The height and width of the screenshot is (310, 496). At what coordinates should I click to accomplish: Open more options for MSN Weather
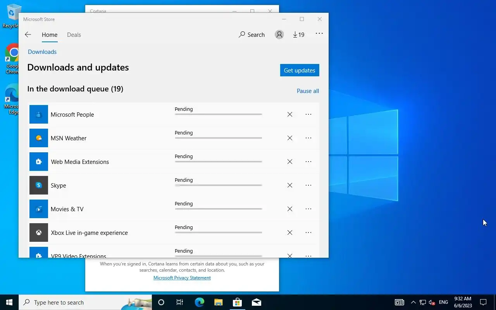308,138
